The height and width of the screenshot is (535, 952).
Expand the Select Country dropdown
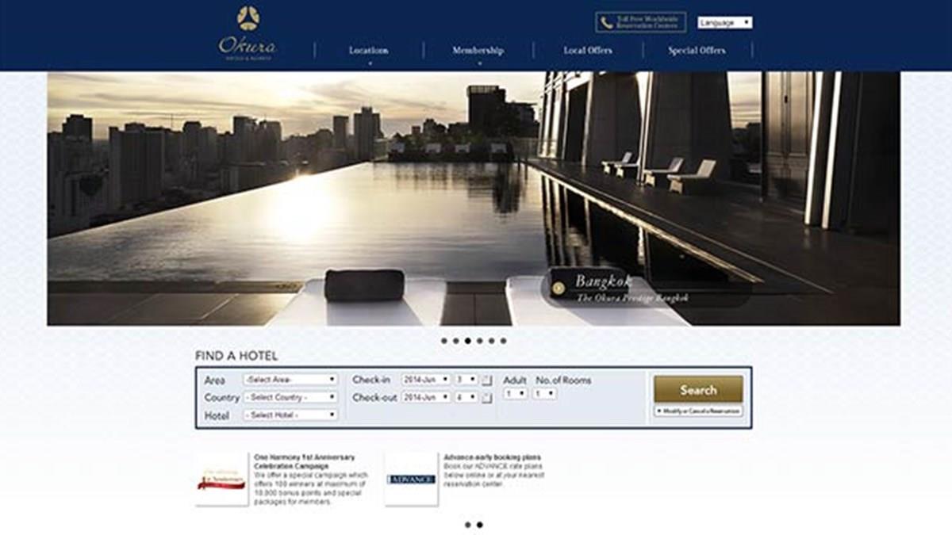pos(290,397)
